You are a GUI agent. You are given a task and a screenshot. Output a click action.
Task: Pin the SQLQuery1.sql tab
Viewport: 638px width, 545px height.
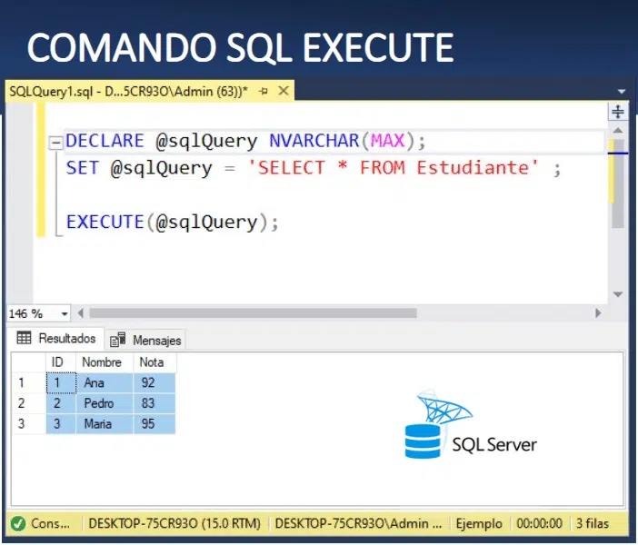click(264, 91)
